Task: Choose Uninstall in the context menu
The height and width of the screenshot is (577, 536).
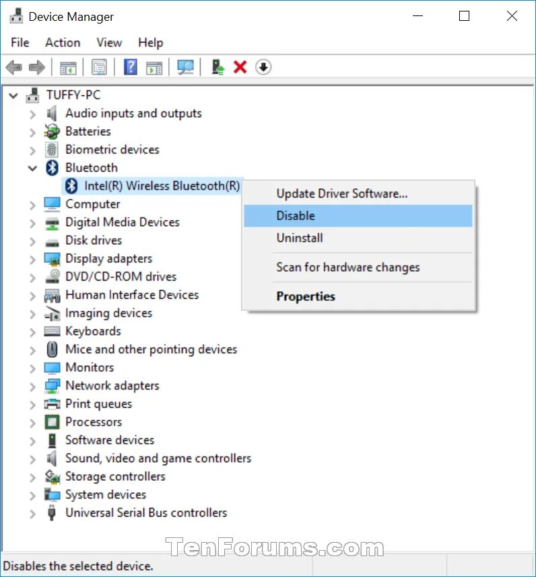Action: coord(358,238)
